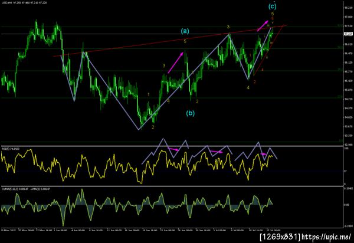Click the 94.020 price axis value

pyautogui.click(x=348, y=117)
